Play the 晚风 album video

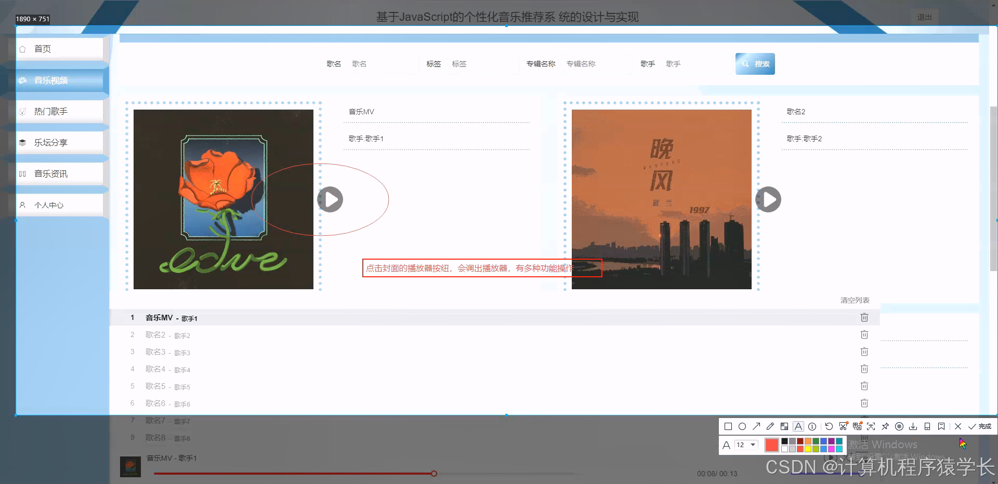[768, 199]
